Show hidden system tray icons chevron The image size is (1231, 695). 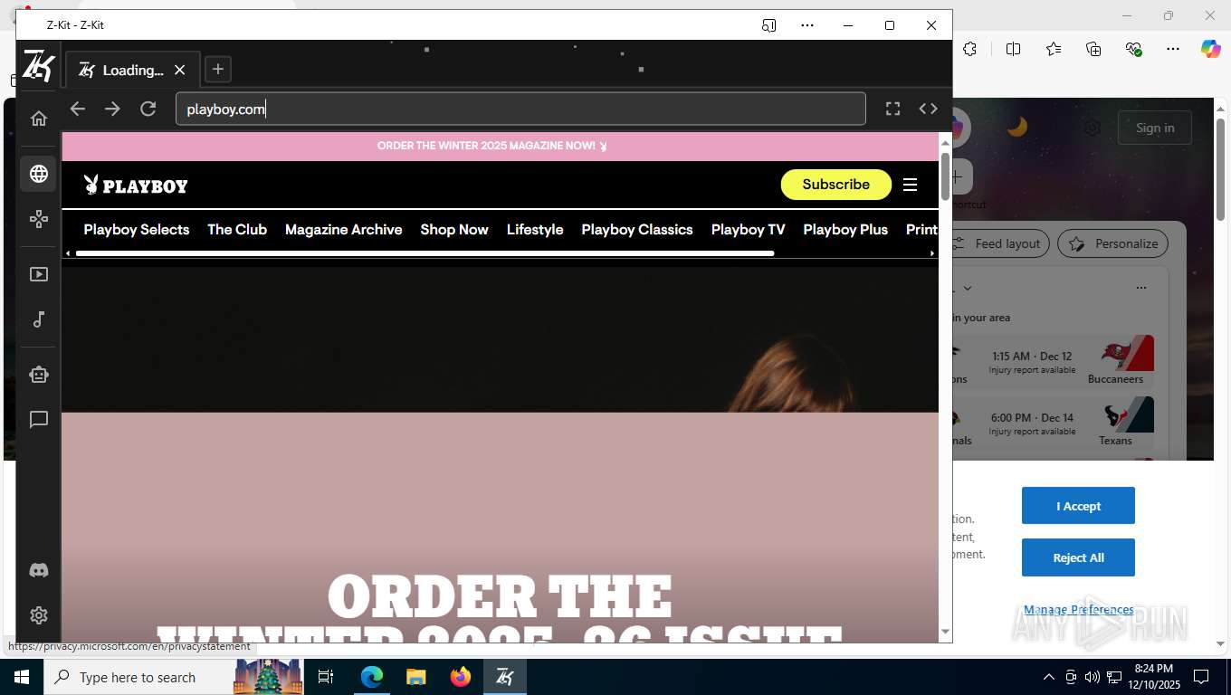[x=1049, y=677]
